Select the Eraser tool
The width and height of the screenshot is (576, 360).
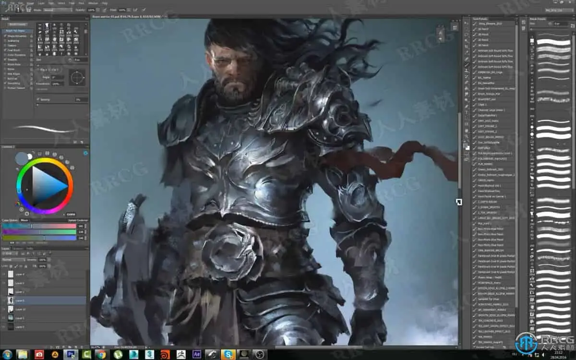466,82
